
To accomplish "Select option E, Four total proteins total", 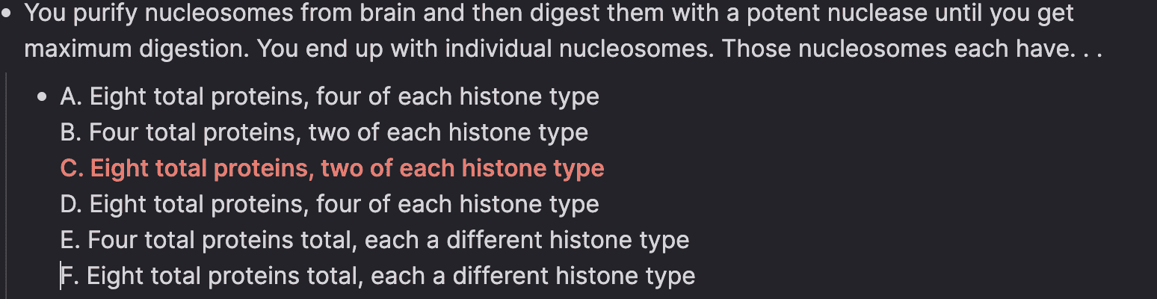I will point(374,241).
